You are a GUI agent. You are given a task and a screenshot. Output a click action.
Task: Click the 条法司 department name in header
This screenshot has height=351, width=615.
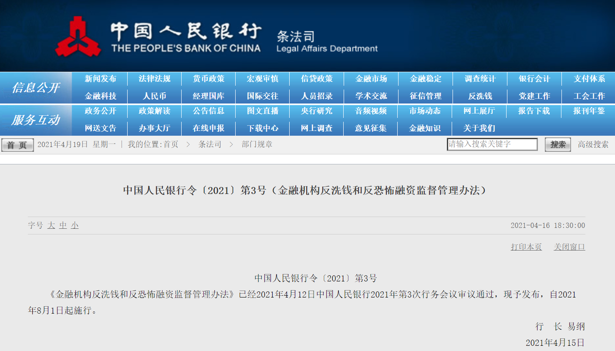pyautogui.click(x=295, y=36)
